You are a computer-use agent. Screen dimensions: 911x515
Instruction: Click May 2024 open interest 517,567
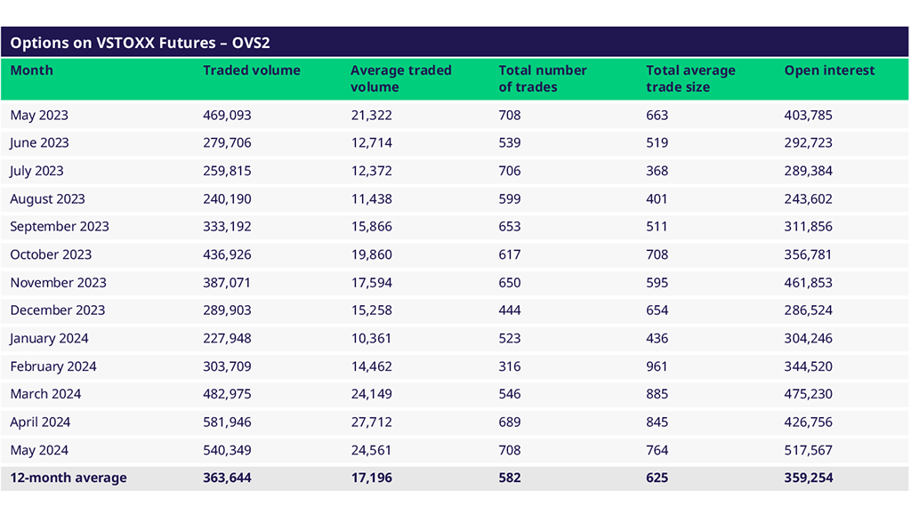point(809,450)
